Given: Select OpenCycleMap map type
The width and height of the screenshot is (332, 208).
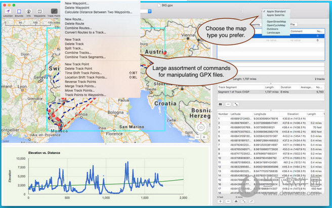Looking at the screenshot, I should pyautogui.click(x=276, y=25).
